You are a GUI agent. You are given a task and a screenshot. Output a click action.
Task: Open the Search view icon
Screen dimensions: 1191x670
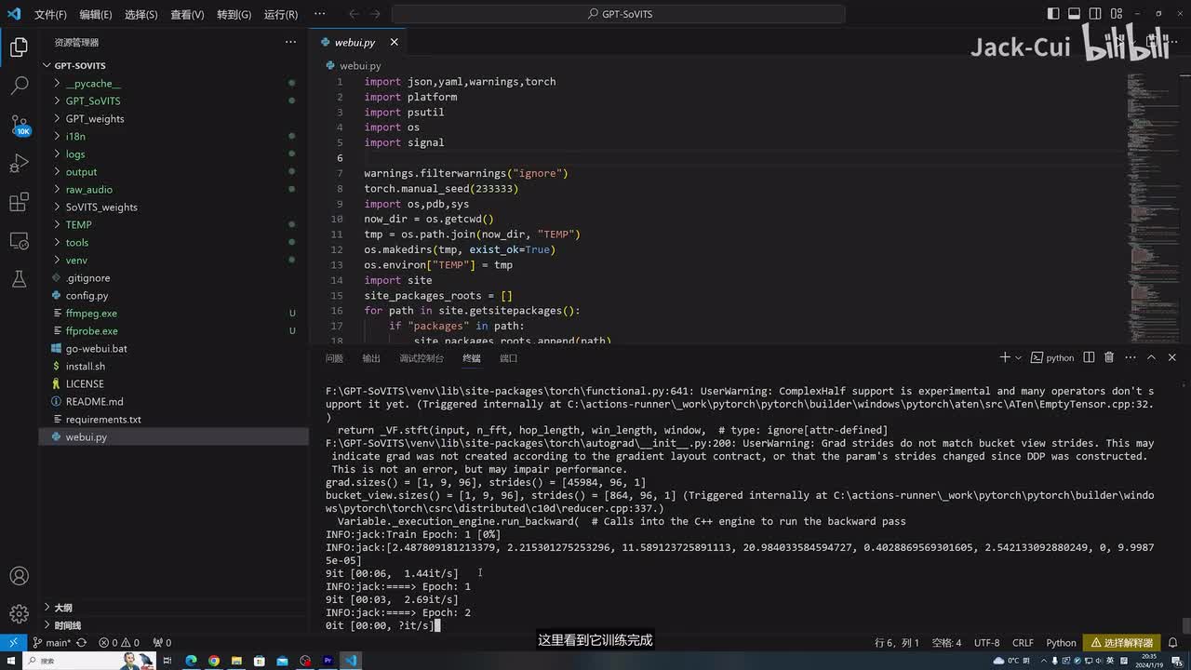[19, 86]
